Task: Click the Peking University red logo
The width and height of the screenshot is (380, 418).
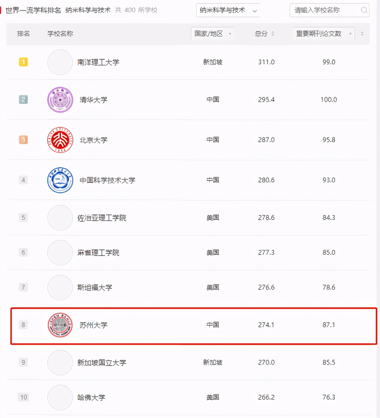Action: 60,140
